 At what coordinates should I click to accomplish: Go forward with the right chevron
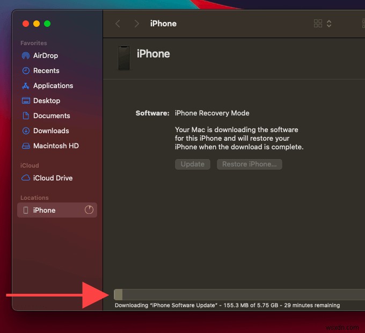pos(137,24)
